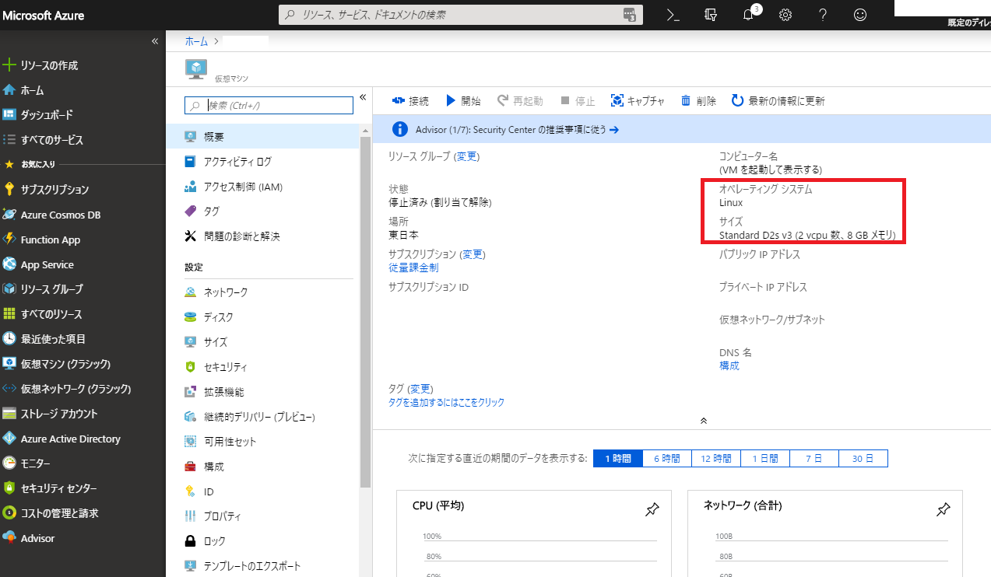The image size is (991, 577).
Task: Click the サブスクリプション key icon
Action: pos(9,190)
